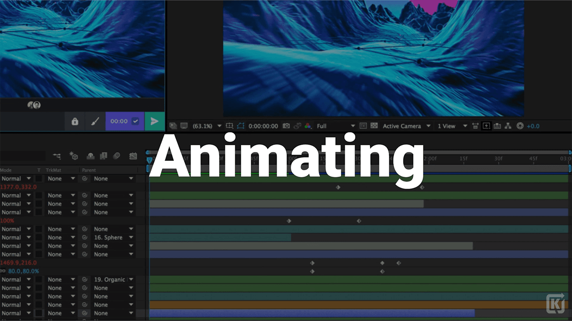Screen dimensions: 572x321
Task: Open the Full resolution dropdown
Action: (x=336, y=126)
